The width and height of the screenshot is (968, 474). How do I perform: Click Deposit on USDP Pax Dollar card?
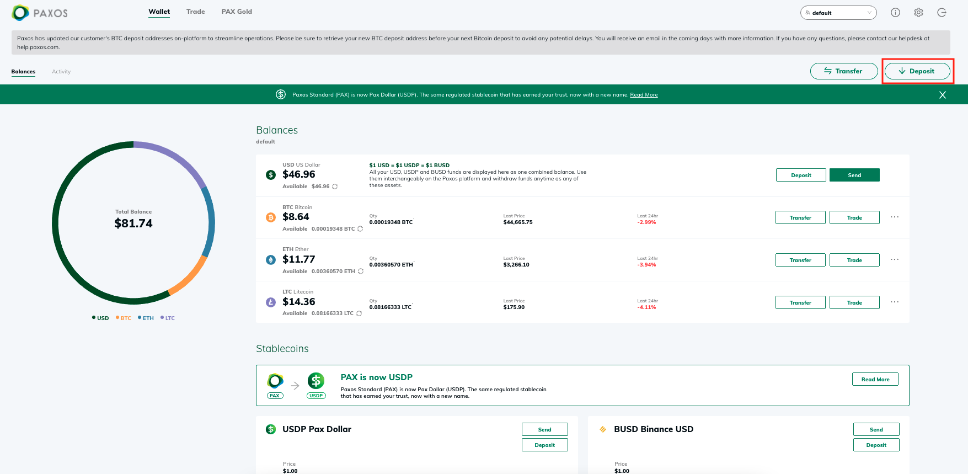pyautogui.click(x=545, y=445)
